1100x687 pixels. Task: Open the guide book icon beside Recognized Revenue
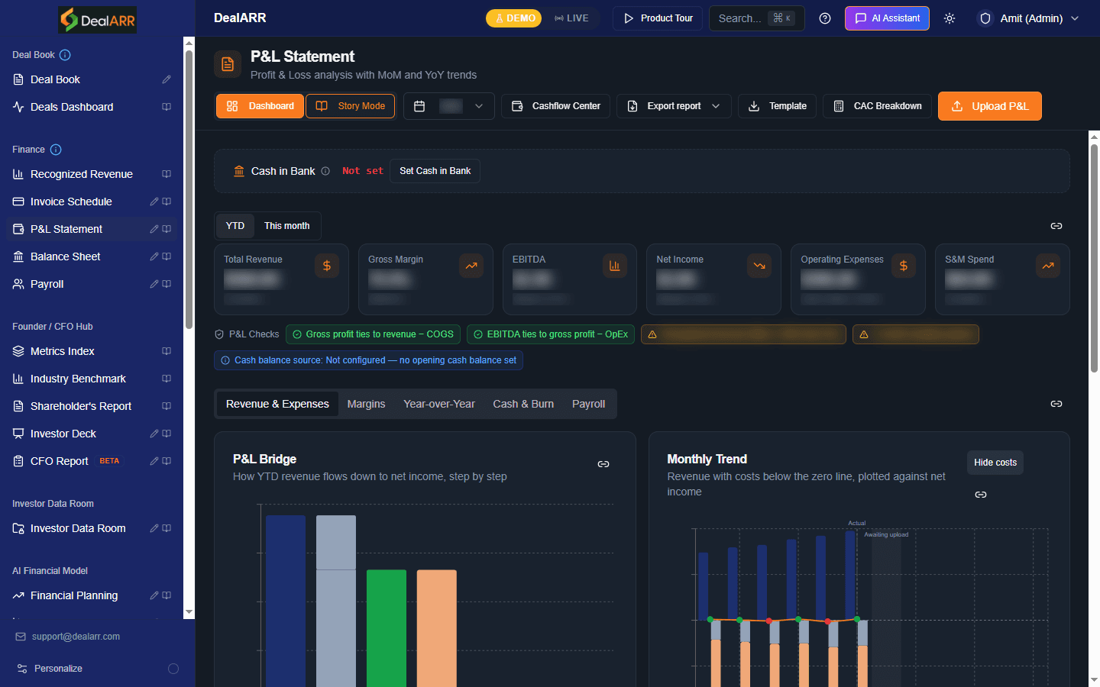coord(167,174)
